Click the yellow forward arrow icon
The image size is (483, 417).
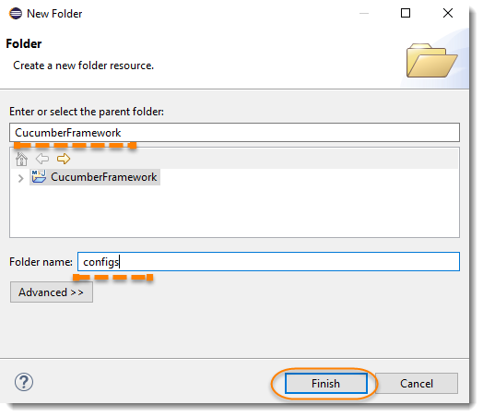point(64,159)
